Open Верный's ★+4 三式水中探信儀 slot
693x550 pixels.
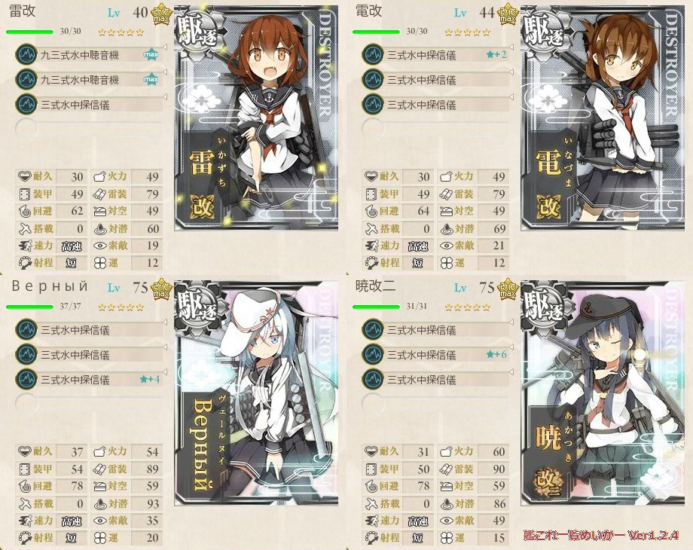[90, 379]
